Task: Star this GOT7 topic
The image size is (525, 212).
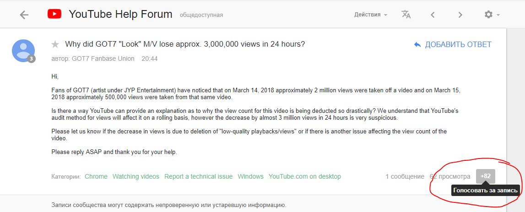Action: point(55,44)
